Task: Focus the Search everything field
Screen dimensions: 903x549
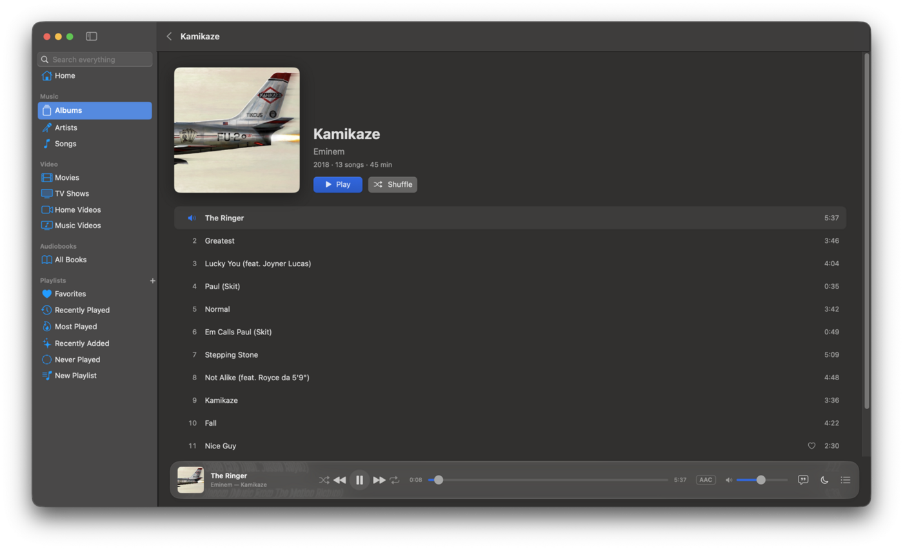Action: pos(95,59)
